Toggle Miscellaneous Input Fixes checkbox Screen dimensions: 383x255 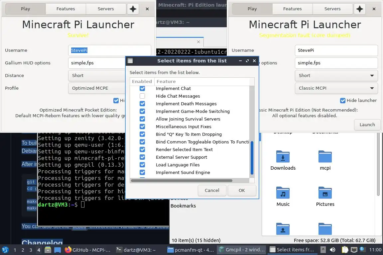[142, 127]
